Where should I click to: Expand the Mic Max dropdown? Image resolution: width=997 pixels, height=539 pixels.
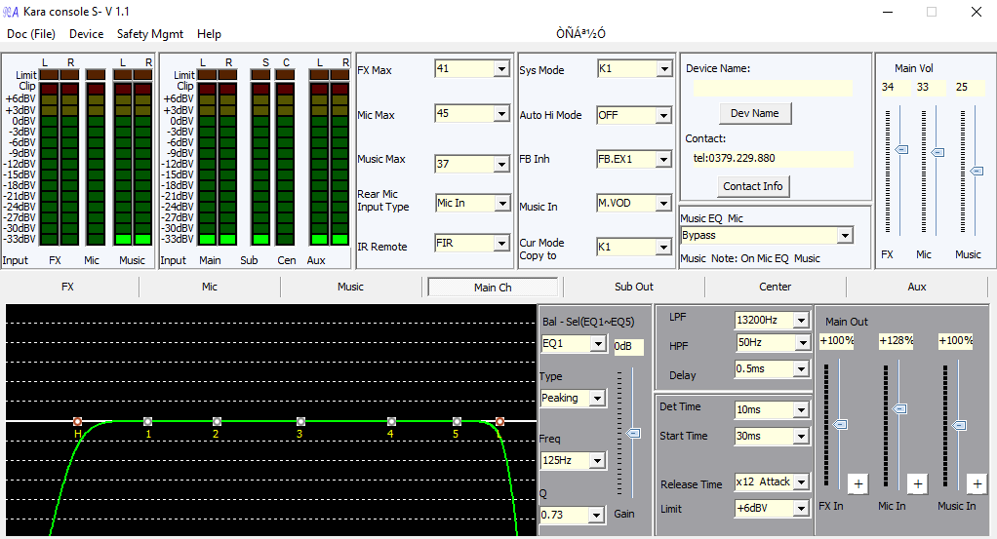pyautogui.click(x=501, y=114)
